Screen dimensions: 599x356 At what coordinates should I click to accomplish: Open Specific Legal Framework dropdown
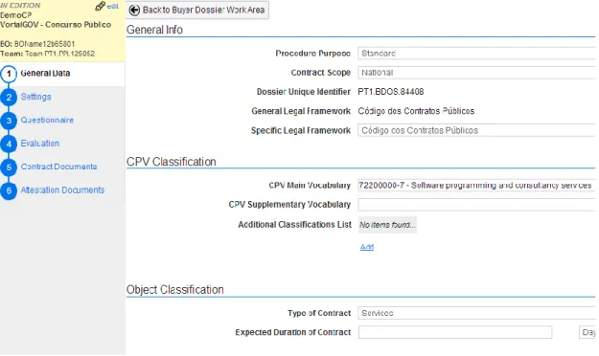[476, 130]
